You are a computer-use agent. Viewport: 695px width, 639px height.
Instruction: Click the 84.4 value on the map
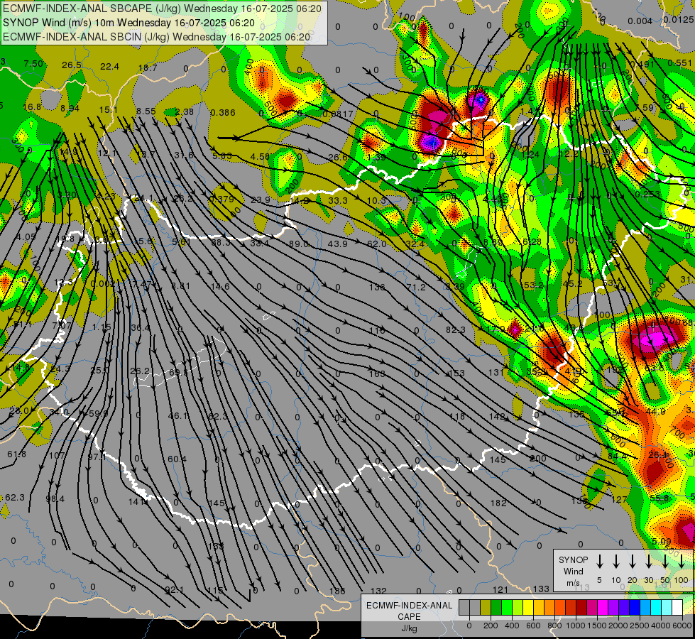pos(617,457)
